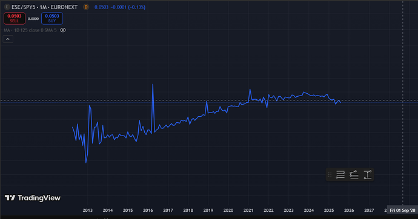Click the orange D delayed-data badge
This screenshot has width=418, height=219.
[86, 7]
